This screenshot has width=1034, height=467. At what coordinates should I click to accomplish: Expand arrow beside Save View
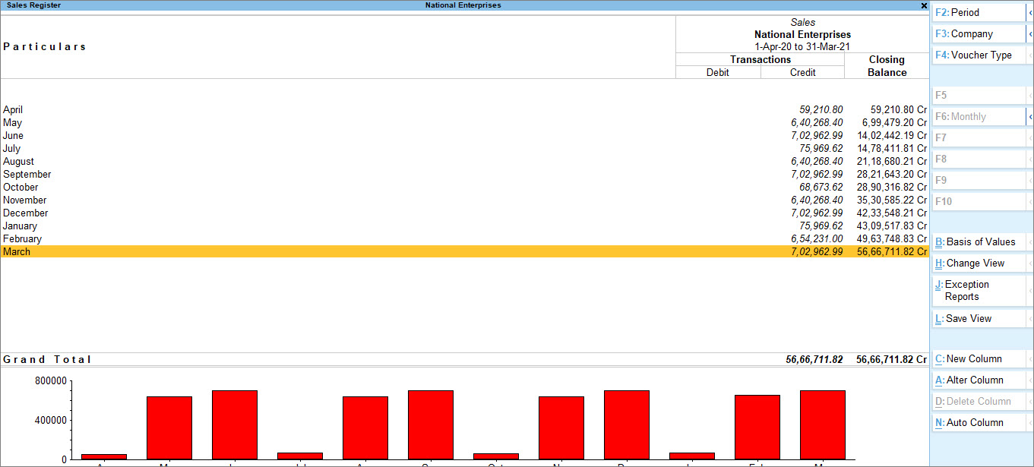pos(1029,319)
